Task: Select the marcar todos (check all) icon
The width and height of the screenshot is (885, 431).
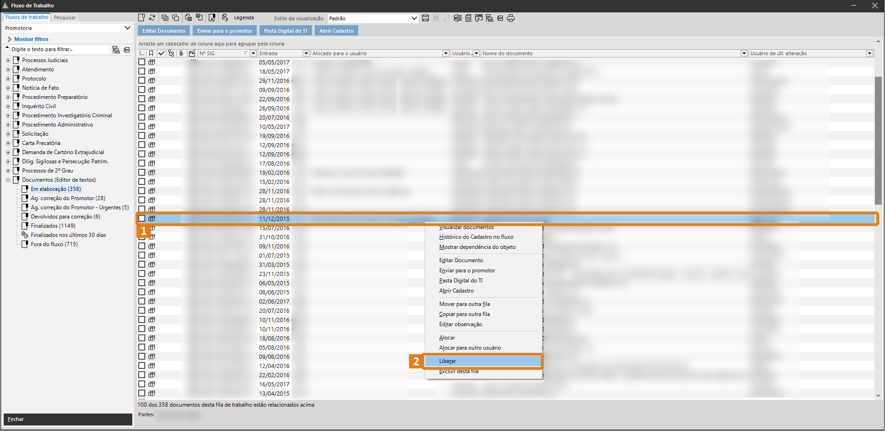Action: click(x=164, y=17)
